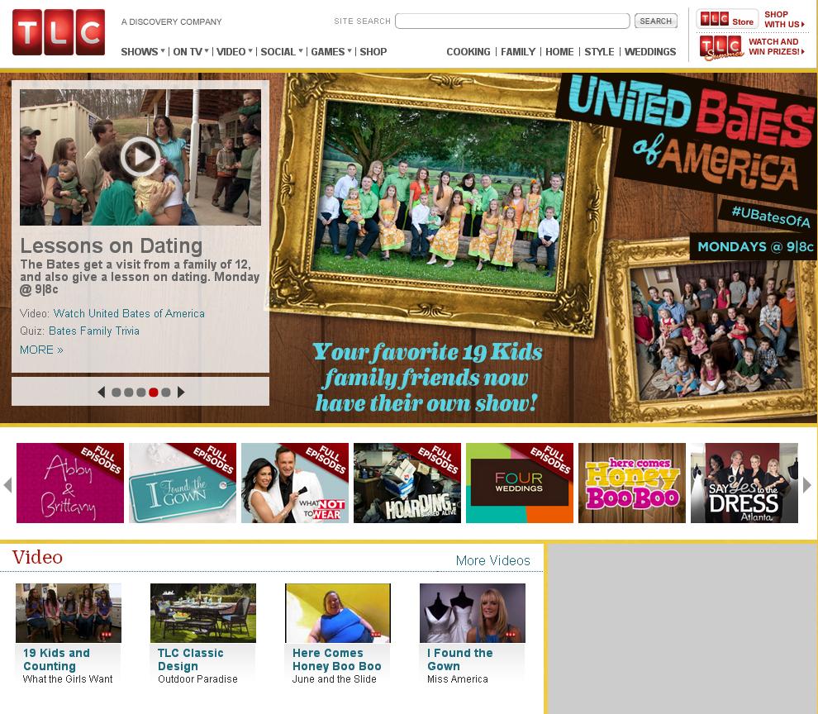Click the #UBatesOfA hashtag label
This screenshot has width=818, height=714.
pyautogui.click(x=771, y=216)
